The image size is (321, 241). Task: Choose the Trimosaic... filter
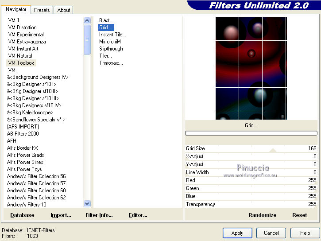(111, 63)
